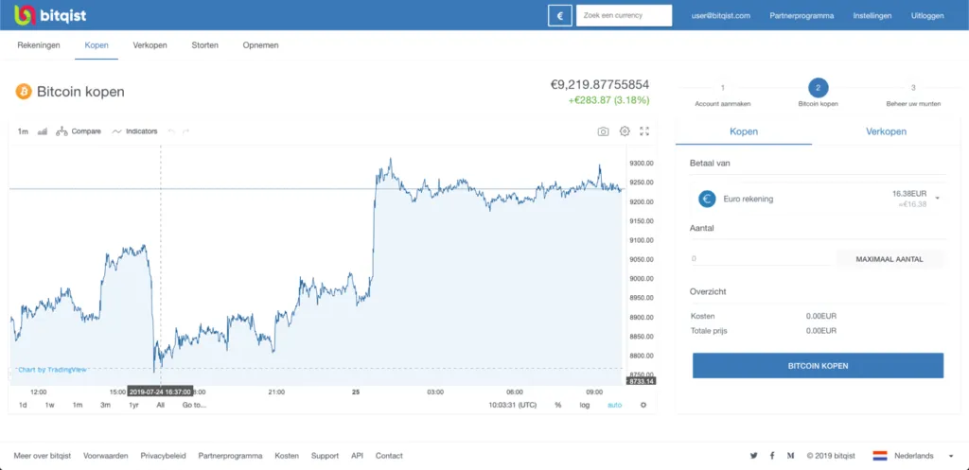
Task: Click the Netherlands flag icon
Action: pyautogui.click(x=880, y=456)
